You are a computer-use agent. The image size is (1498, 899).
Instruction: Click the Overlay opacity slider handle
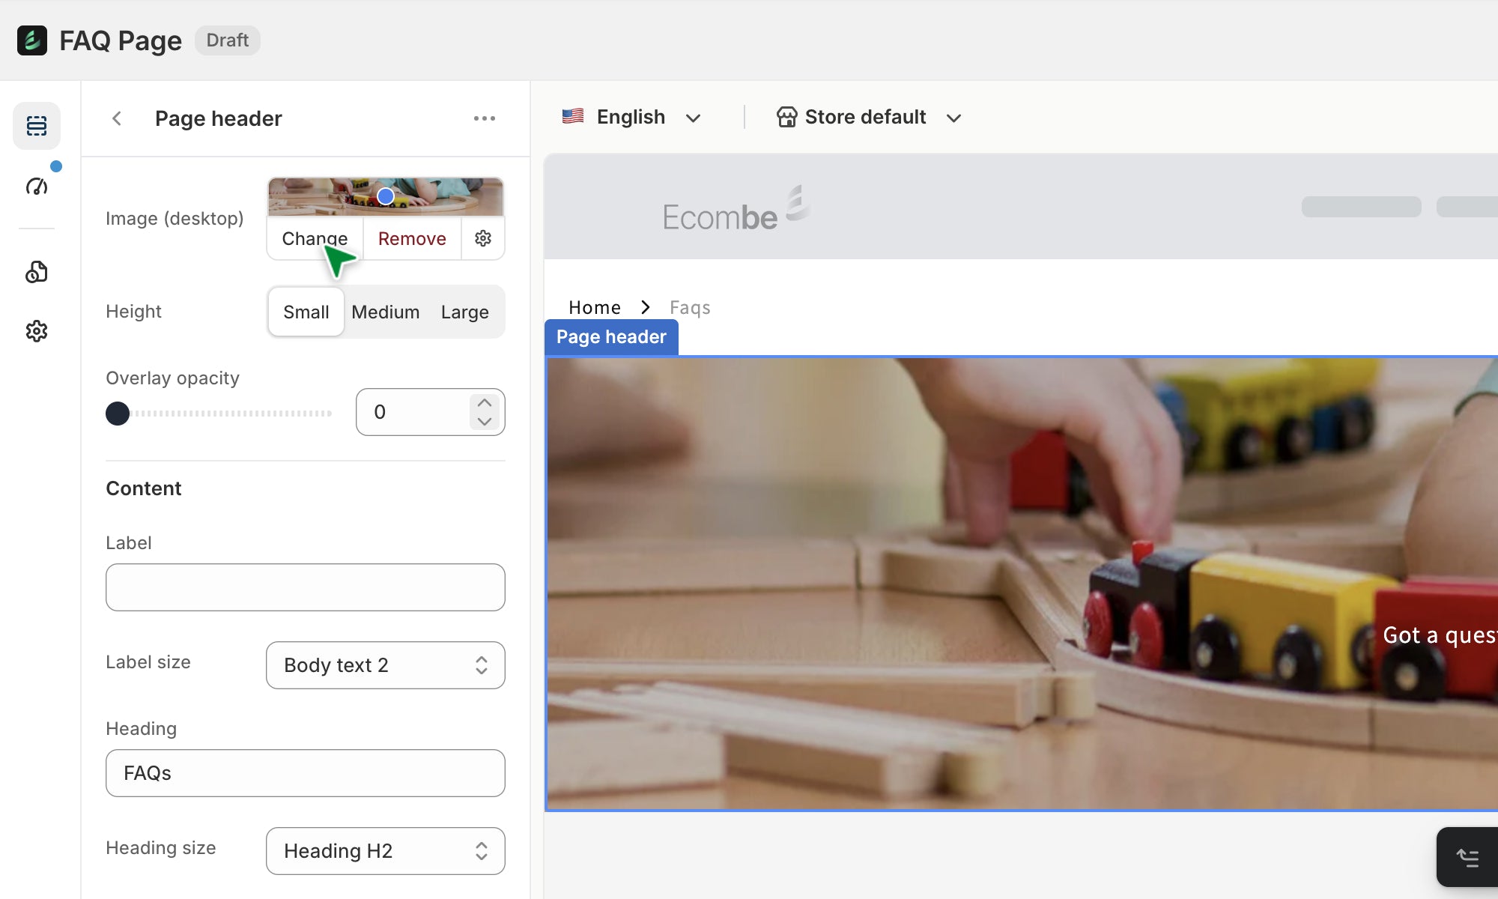pos(118,413)
